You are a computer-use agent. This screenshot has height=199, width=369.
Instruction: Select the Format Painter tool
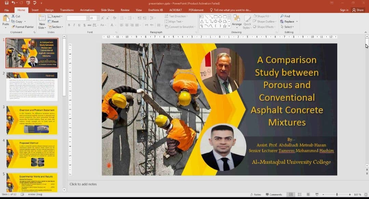point(22,27)
